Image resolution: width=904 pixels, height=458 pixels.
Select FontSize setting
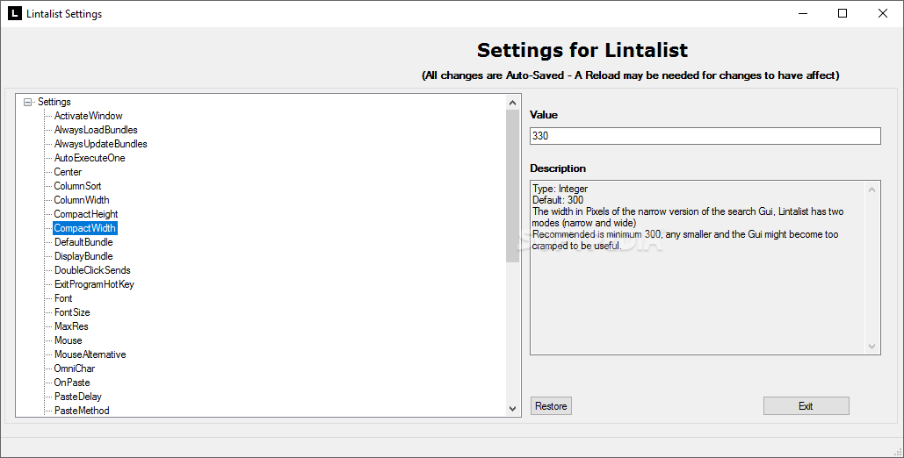(72, 312)
